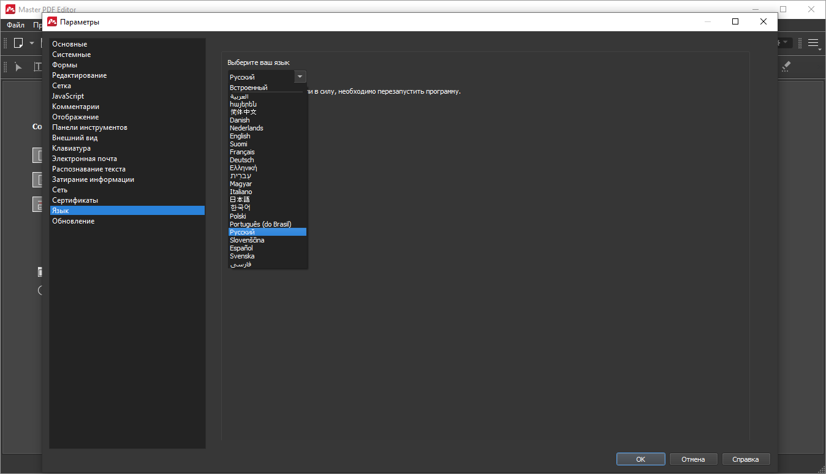The image size is (826, 474).
Task: Pick Français from the language list
Action: (x=242, y=152)
